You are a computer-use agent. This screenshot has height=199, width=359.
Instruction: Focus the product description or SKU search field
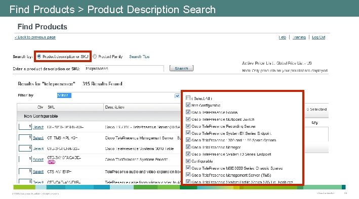(x=125, y=69)
